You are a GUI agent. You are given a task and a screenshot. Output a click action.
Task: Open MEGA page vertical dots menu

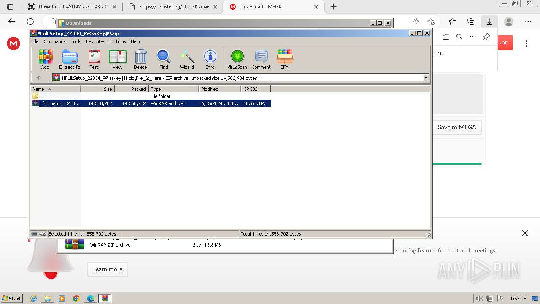[526, 43]
